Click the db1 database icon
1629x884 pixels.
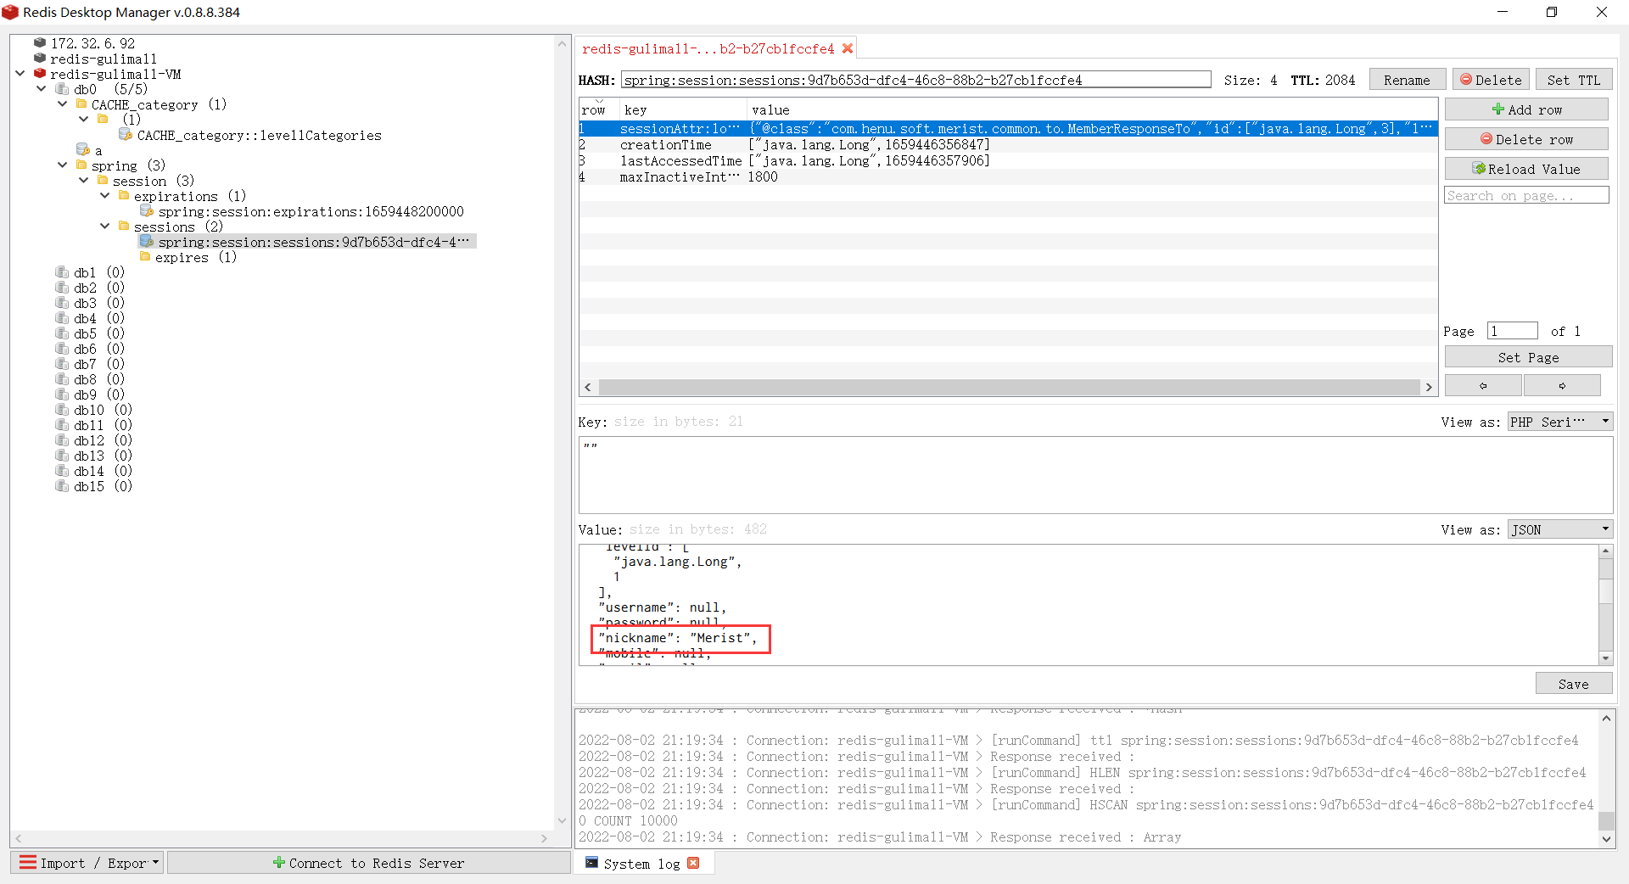tap(62, 271)
